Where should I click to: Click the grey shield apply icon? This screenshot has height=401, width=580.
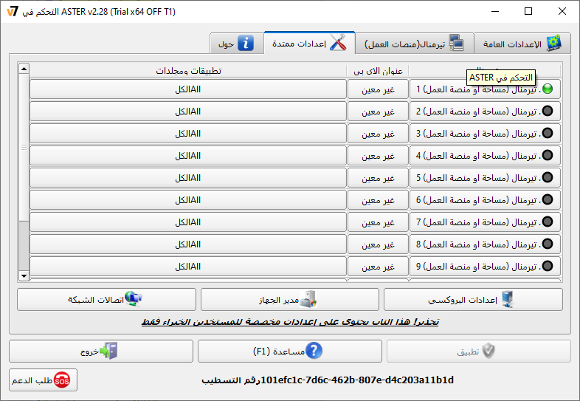(x=488, y=351)
